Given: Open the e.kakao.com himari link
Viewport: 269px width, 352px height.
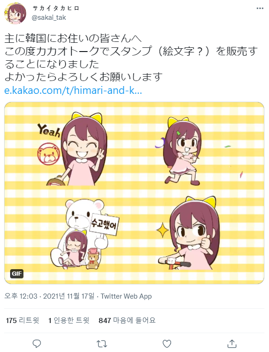Looking at the screenshot, I should 73,91.
